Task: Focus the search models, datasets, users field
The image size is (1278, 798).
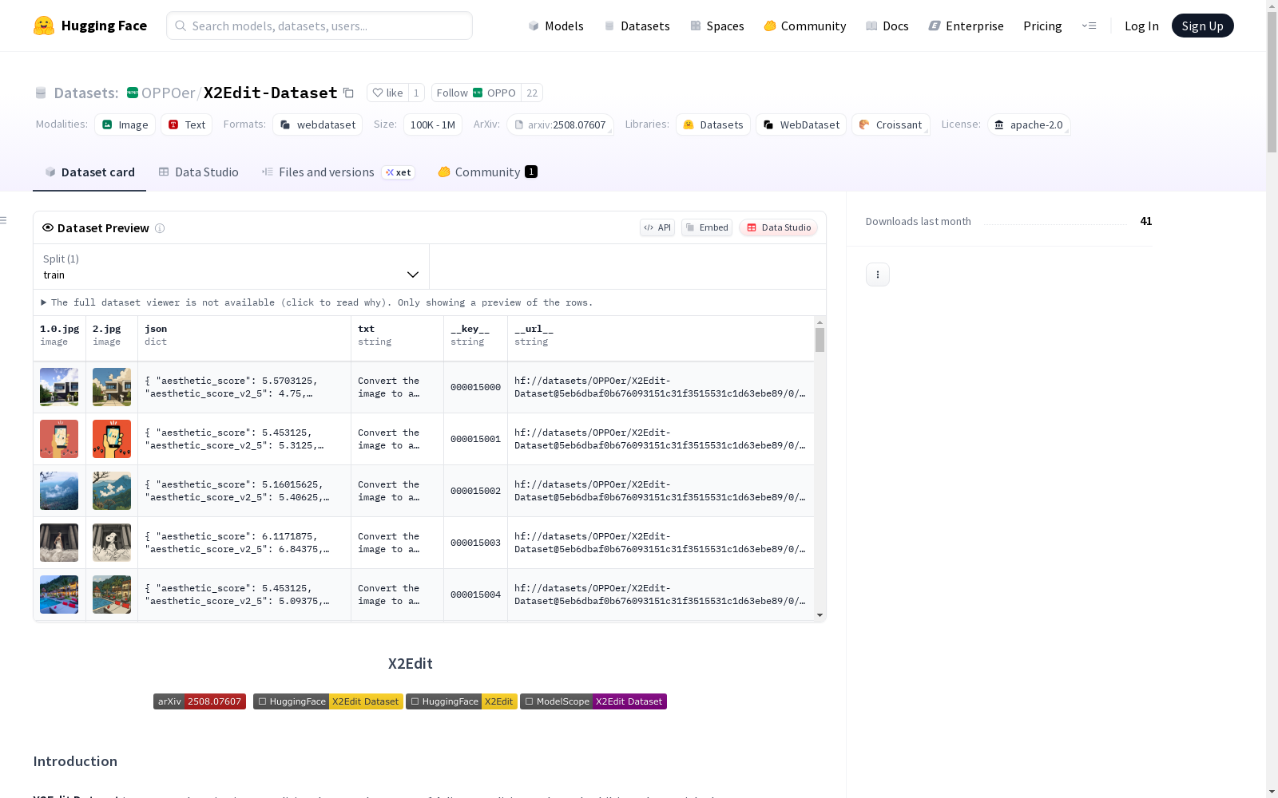Action: click(x=319, y=26)
